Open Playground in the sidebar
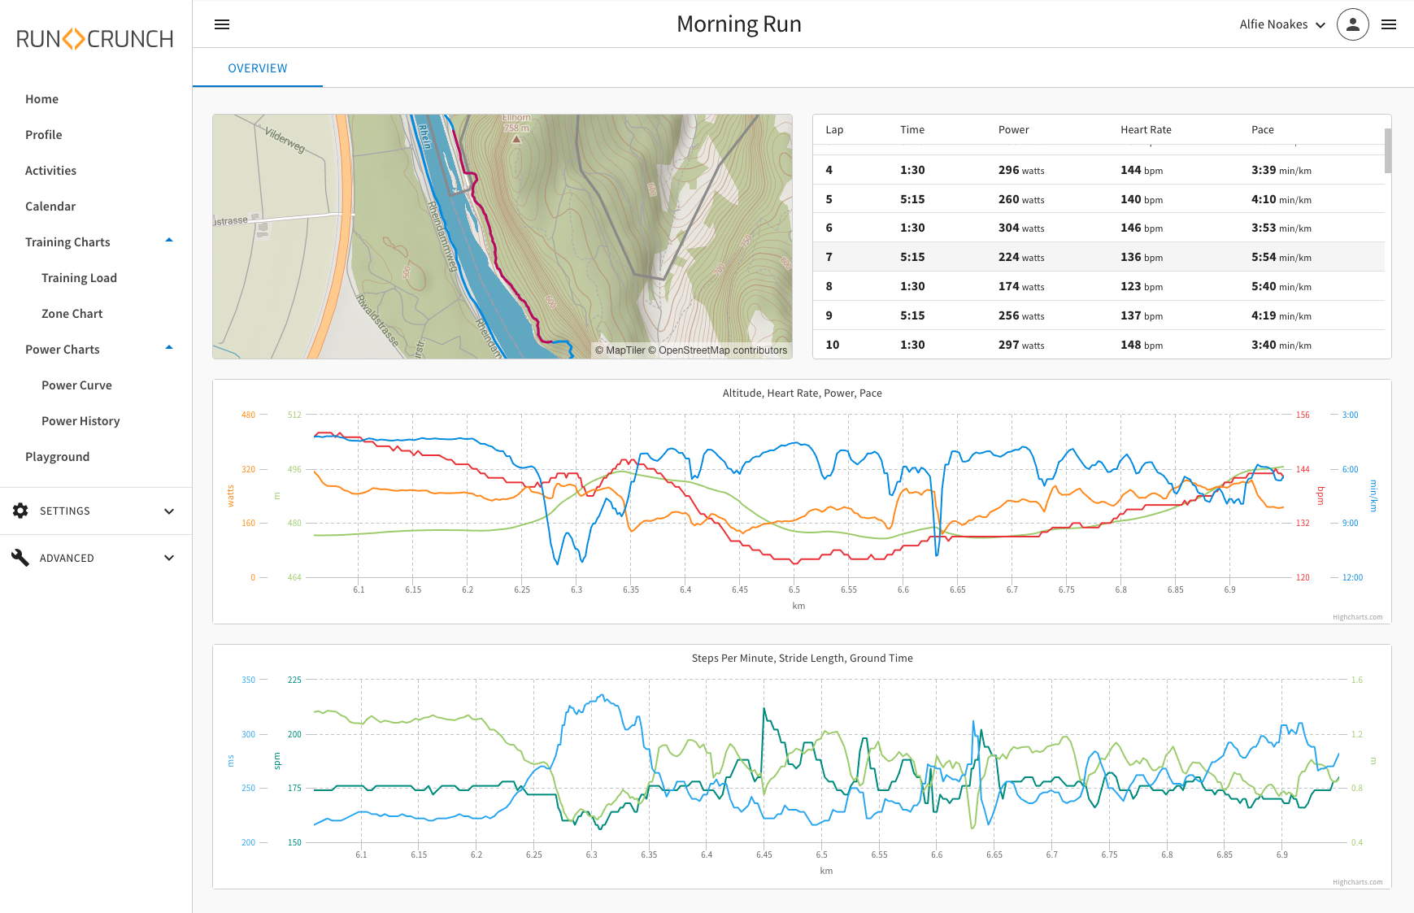Screen dimensions: 1414x913 58,457
